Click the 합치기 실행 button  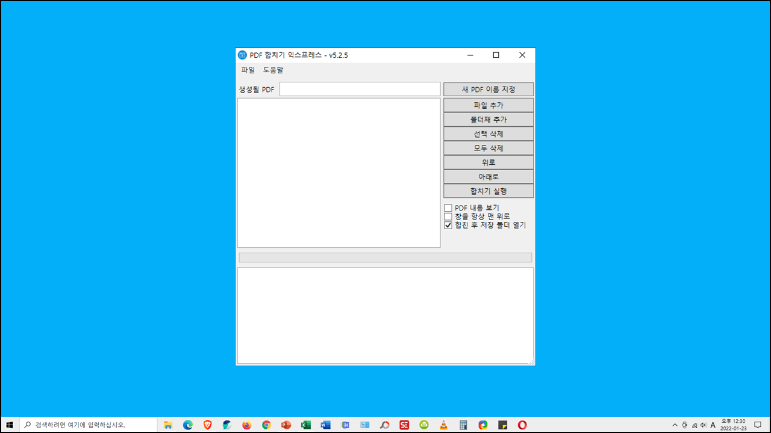(489, 191)
